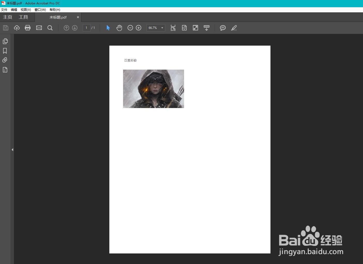363x264 pixels.
Task: Switch to the 工具 tab
Action: (23, 17)
